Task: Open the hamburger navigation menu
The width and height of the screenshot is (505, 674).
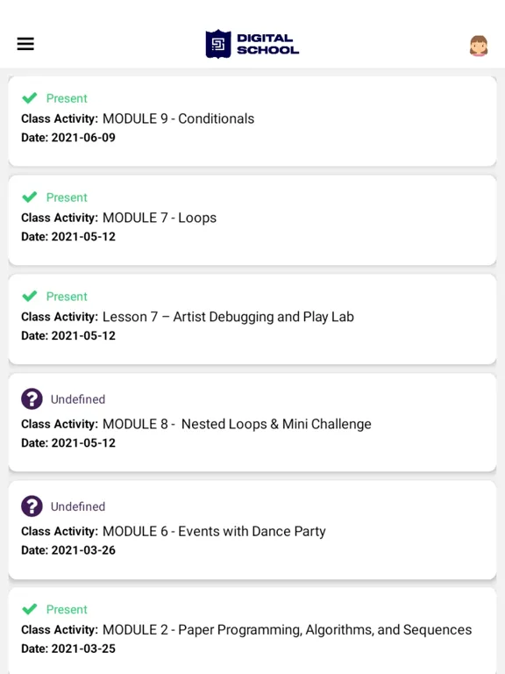Action: click(x=25, y=44)
